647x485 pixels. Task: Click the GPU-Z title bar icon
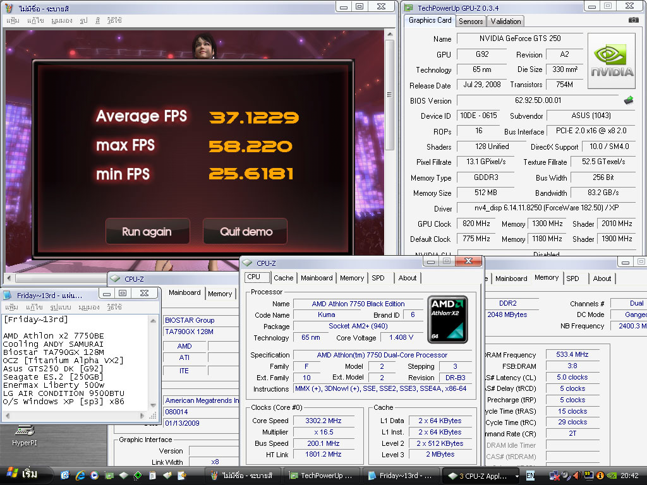409,8
